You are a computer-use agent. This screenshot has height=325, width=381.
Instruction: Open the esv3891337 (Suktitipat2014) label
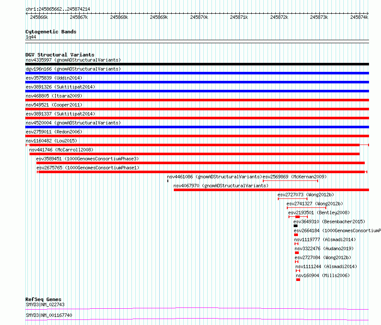click(60, 114)
